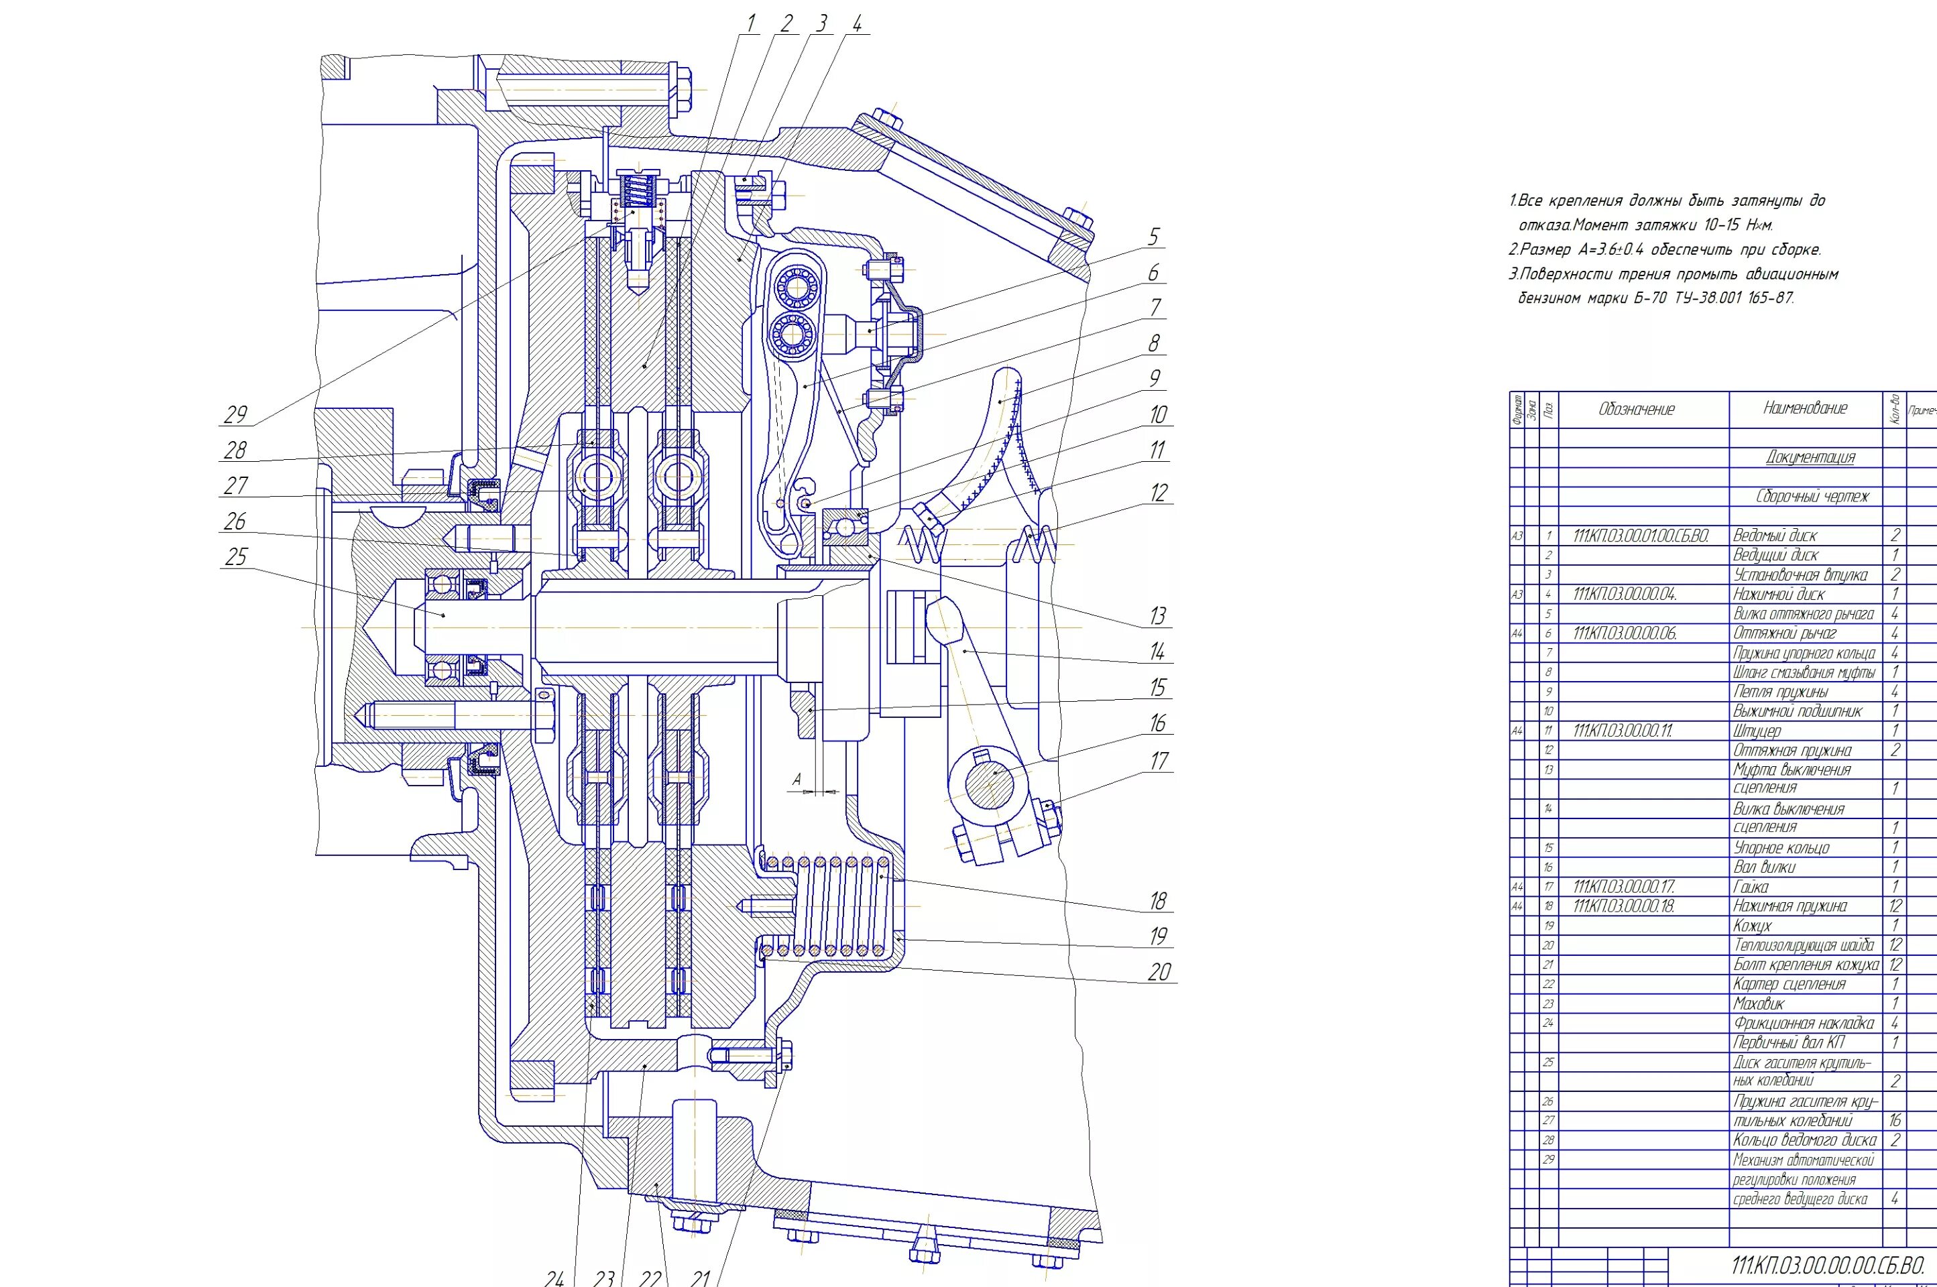The width and height of the screenshot is (1937, 1287).
Task: Select 'Кольцо ведомого диска' name cell
Action: (x=1805, y=1140)
